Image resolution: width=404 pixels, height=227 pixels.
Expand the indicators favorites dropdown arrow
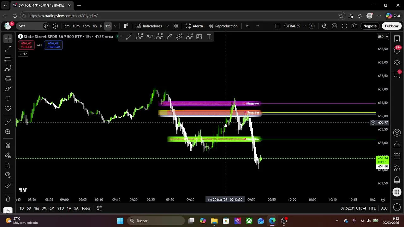168,26
